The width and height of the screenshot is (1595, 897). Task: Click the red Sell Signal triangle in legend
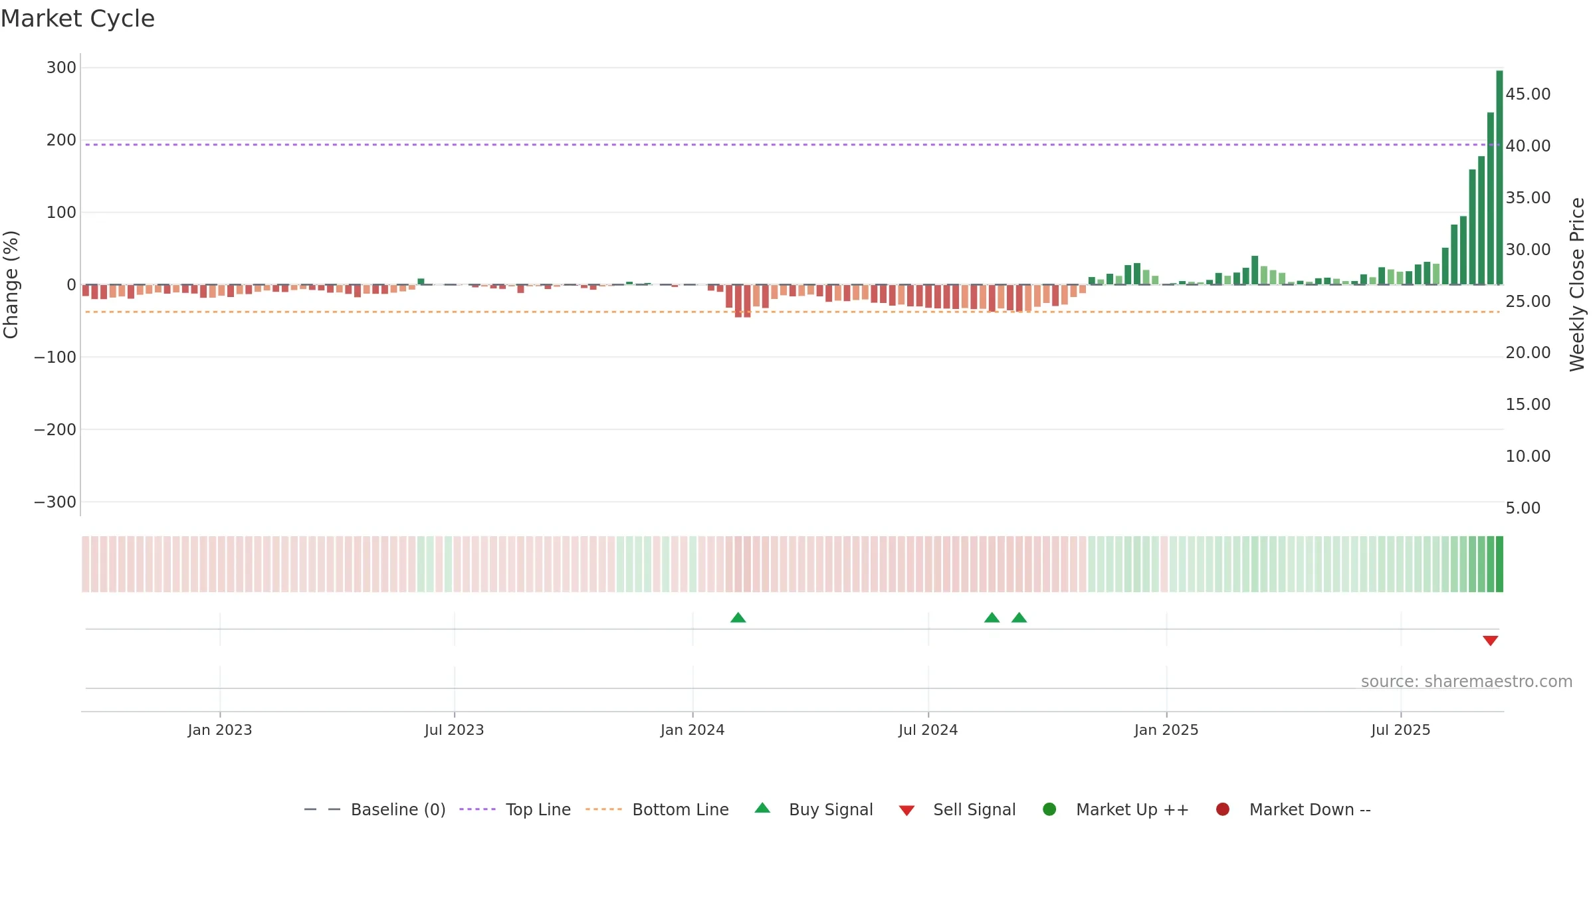906,811
